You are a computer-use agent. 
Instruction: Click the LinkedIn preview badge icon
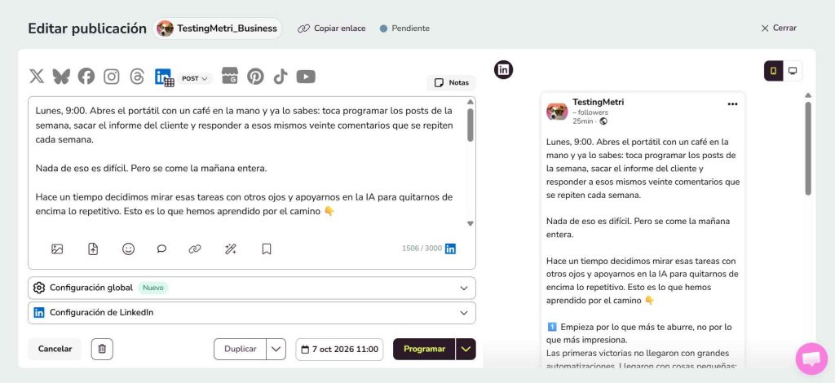click(x=503, y=70)
